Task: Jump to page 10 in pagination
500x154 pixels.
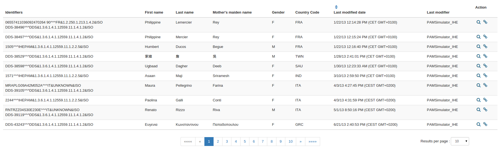Action: pos(290,142)
